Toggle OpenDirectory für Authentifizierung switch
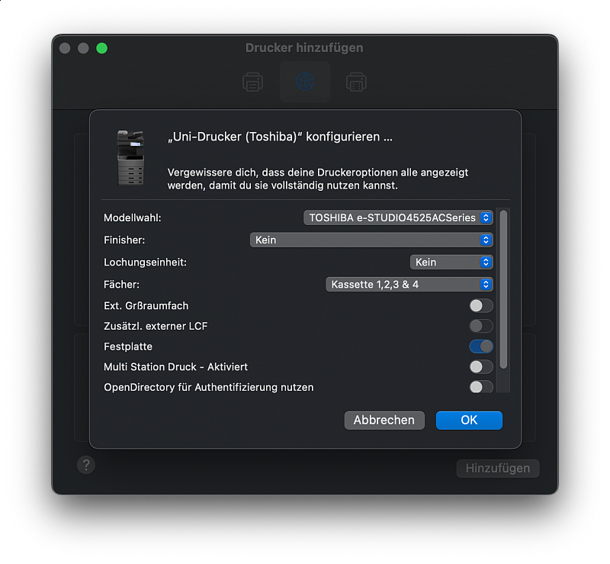 click(x=481, y=387)
